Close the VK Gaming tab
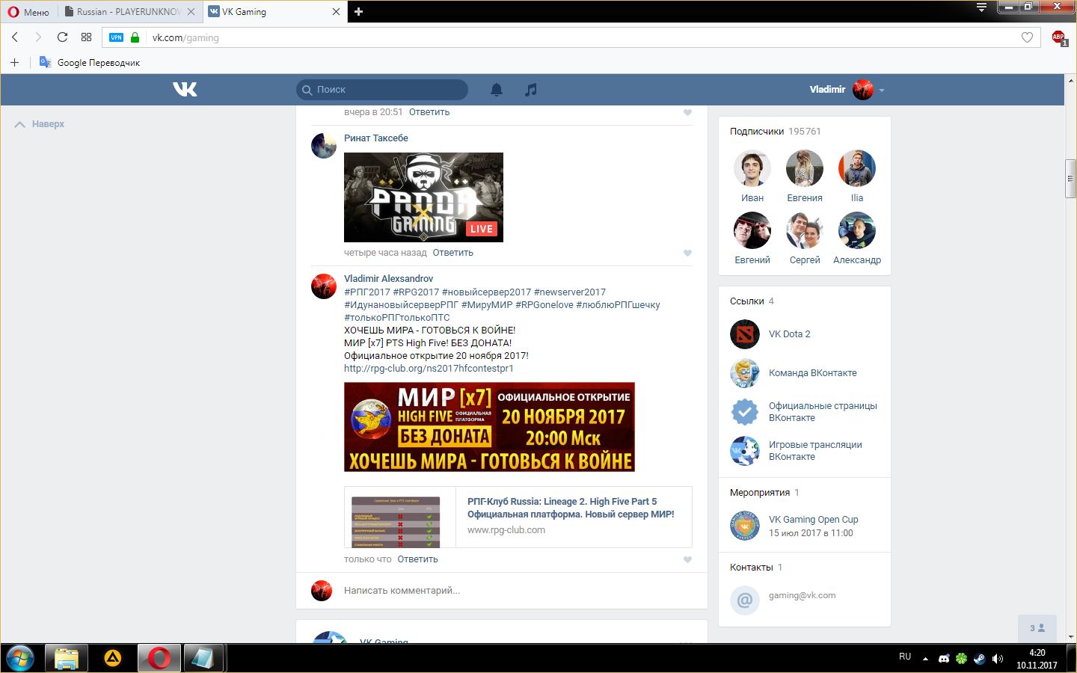 click(x=336, y=11)
